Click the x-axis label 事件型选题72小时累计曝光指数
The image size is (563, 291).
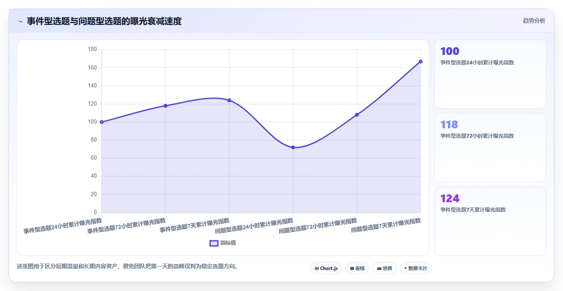(126, 226)
